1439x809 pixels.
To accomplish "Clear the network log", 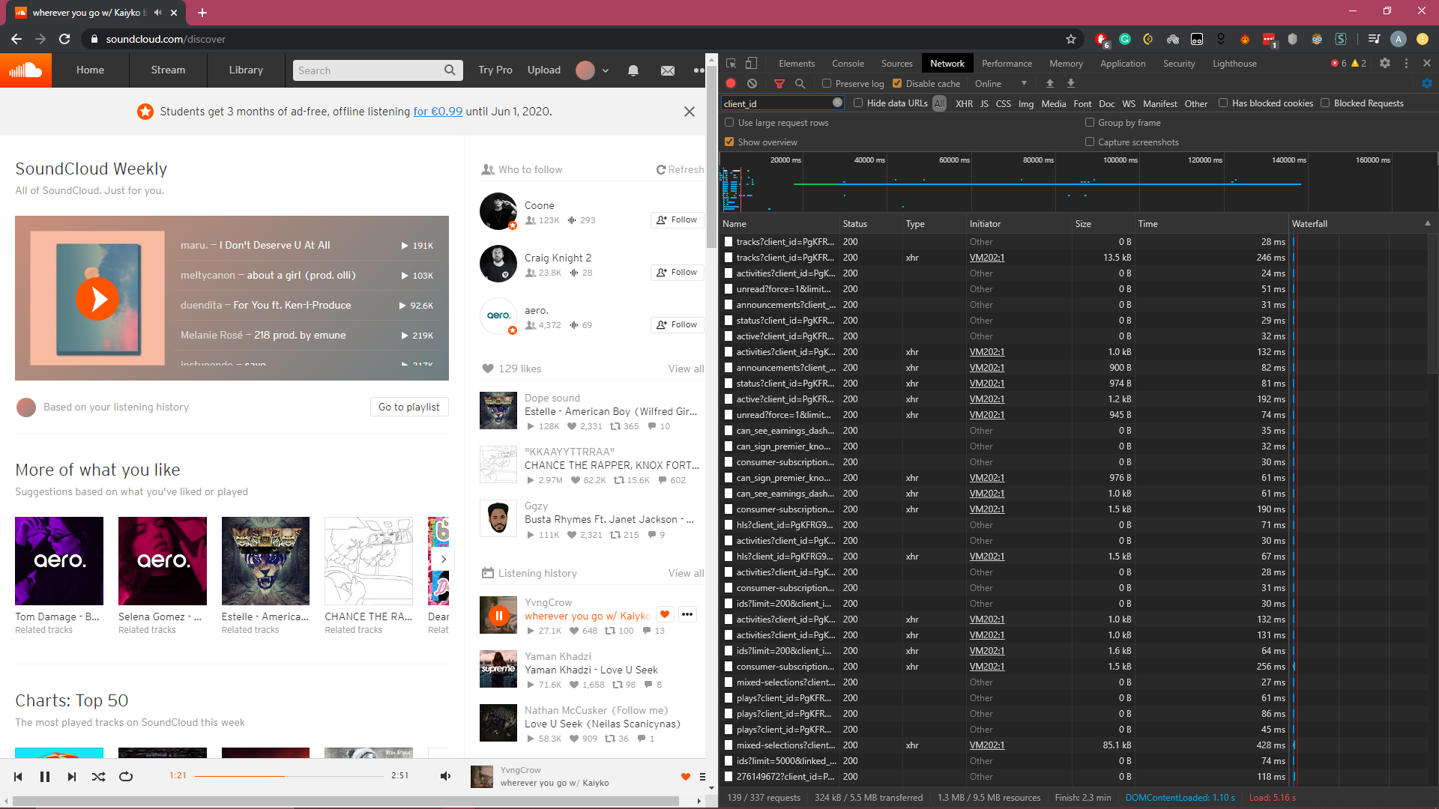I will 752,84.
